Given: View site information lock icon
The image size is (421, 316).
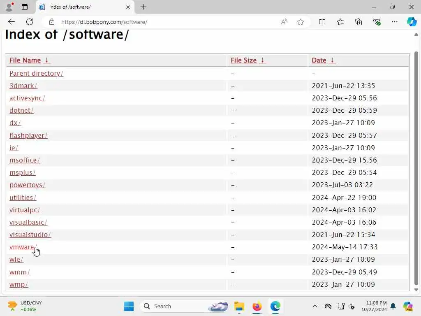Looking at the screenshot, I should tap(52, 22).
